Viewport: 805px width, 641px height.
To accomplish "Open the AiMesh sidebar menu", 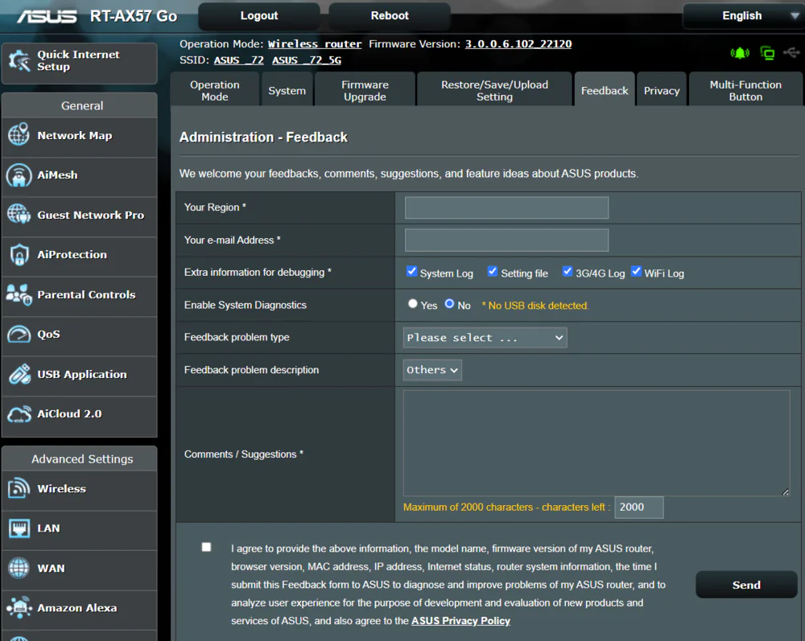I will pyautogui.click(x=80, y=175).
